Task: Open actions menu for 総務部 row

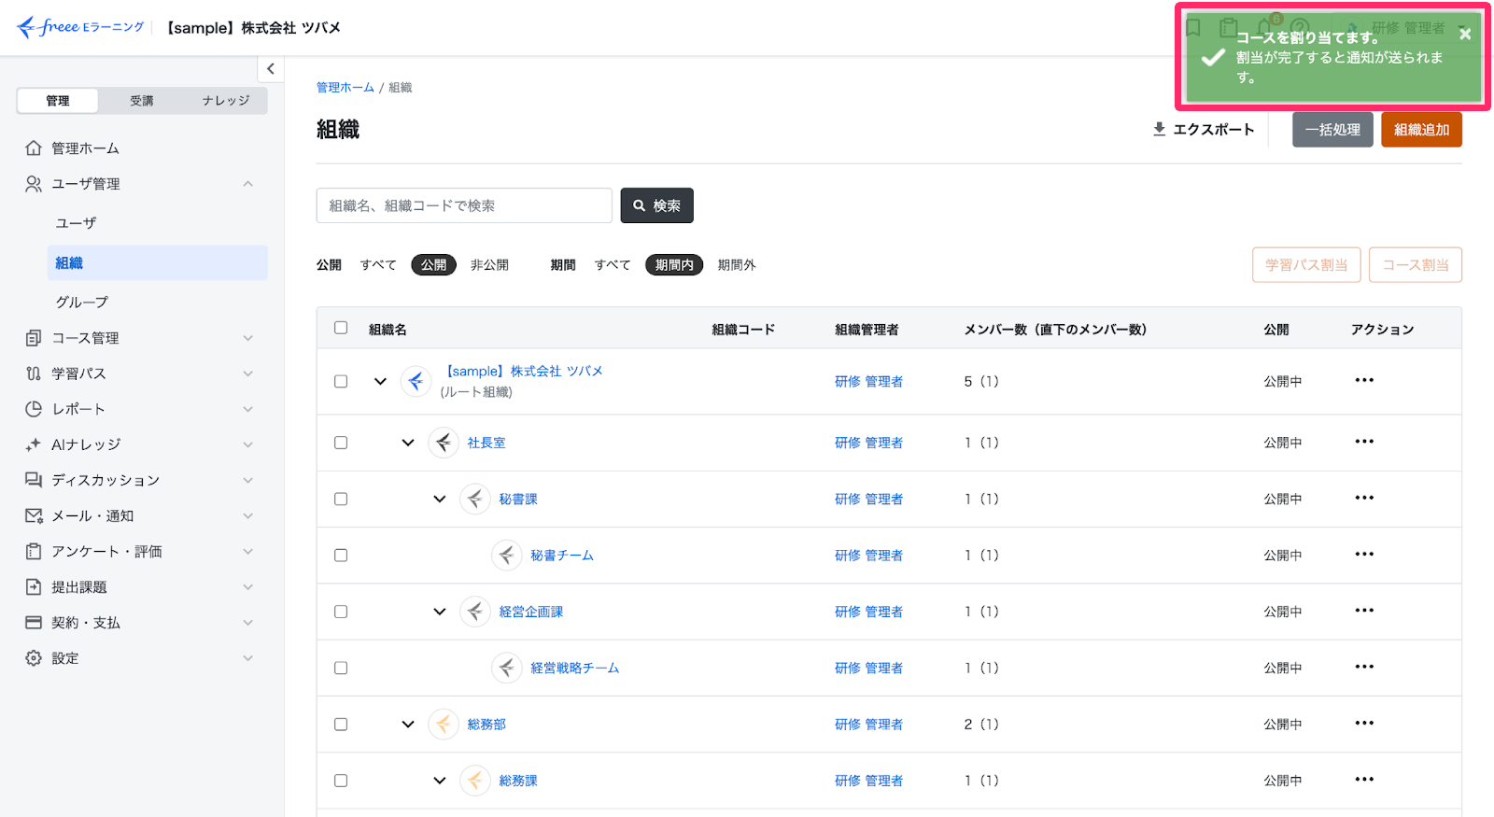Action: [x=1364, y=723]
